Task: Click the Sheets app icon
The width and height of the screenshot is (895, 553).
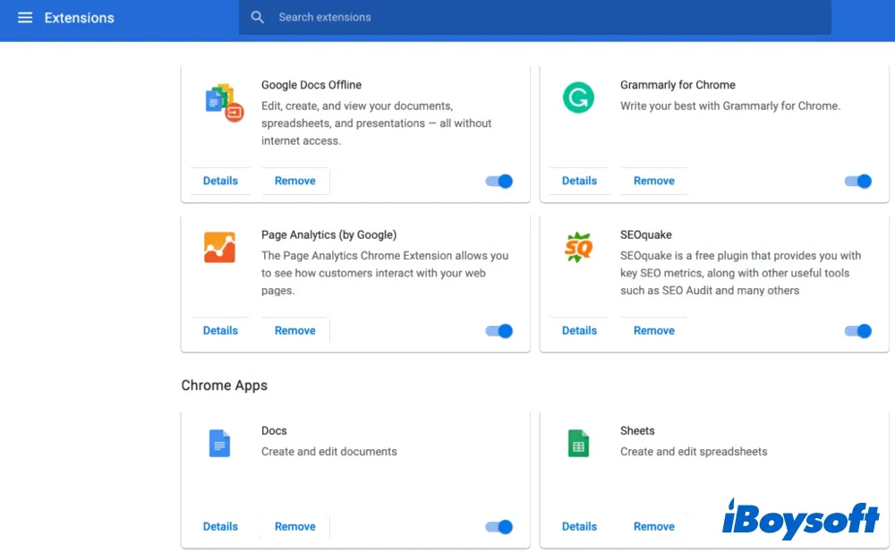Action: 578,443
